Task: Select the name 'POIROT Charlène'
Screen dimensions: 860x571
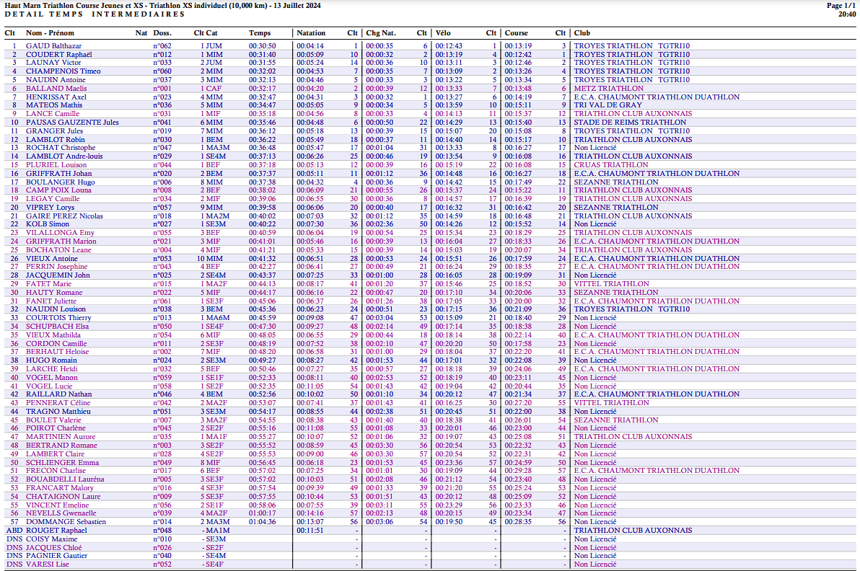Action: pyautogui.click(x=56, y=428)
